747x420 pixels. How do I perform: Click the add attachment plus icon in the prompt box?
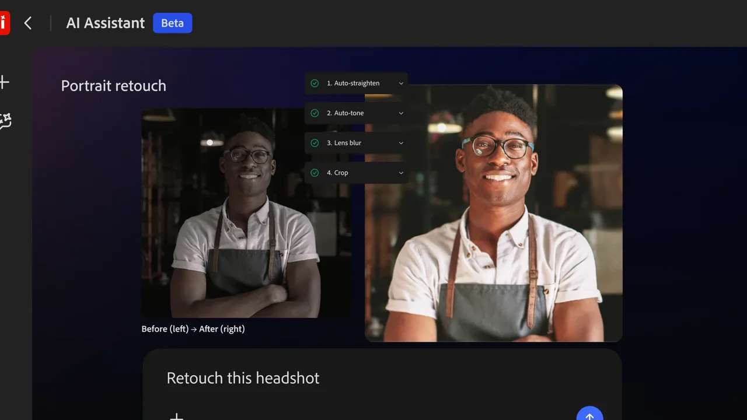176,416
